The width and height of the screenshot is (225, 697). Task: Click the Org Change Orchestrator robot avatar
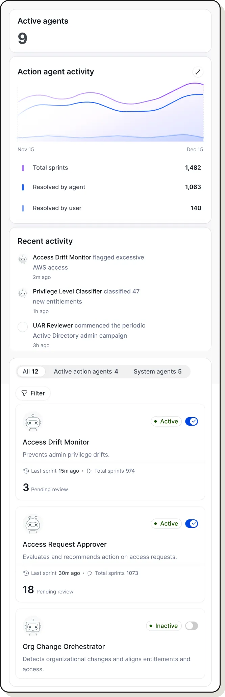pos(33,626)
